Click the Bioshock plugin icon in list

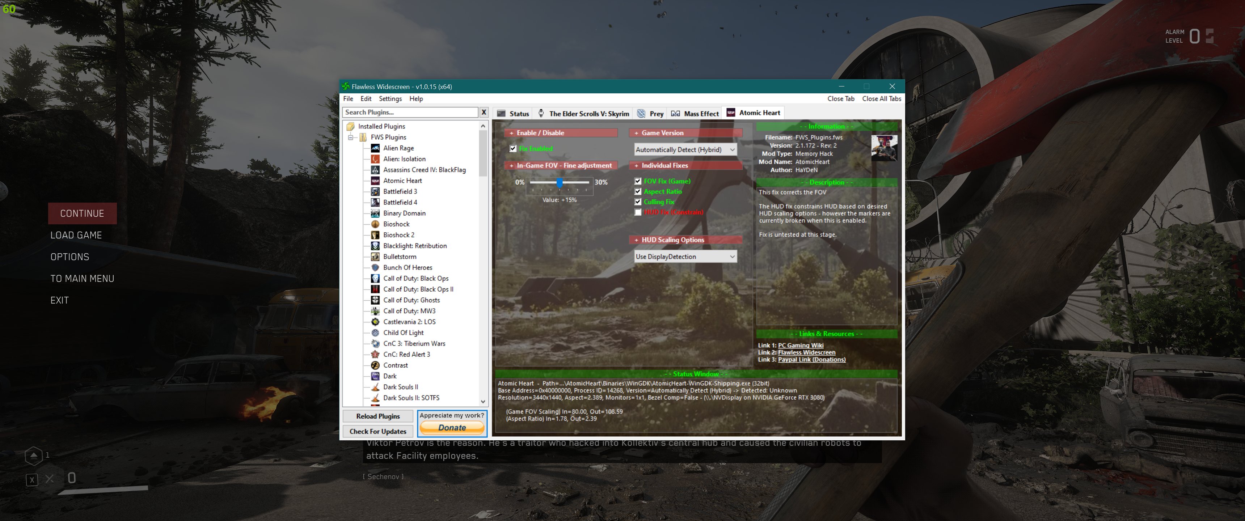click(375, 224)
